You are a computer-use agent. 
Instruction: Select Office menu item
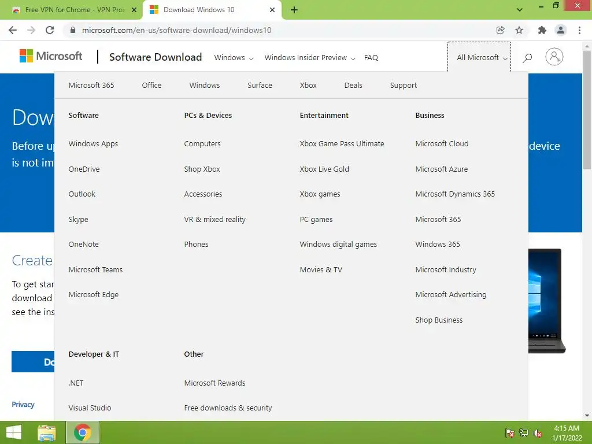pos(152,86)
